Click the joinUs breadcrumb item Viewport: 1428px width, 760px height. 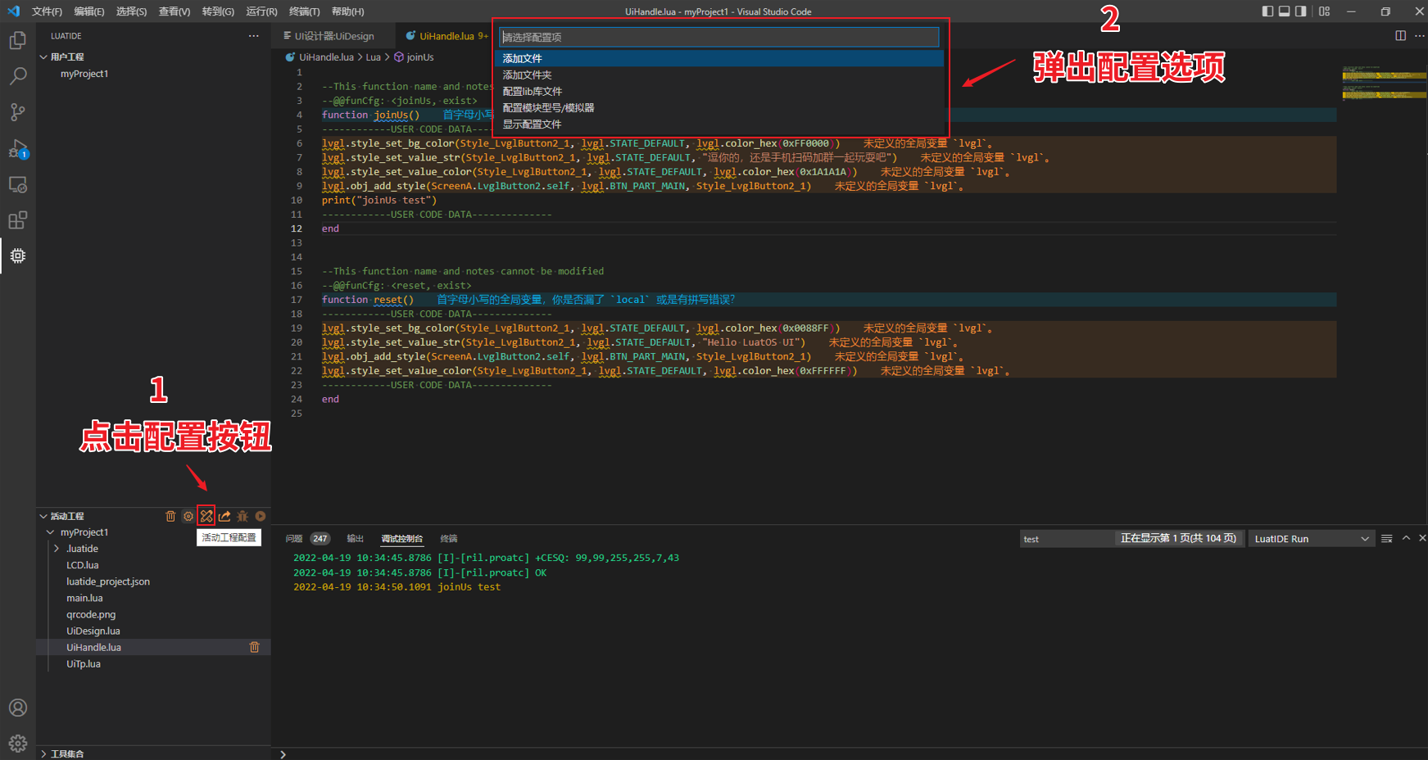point(419,57)
